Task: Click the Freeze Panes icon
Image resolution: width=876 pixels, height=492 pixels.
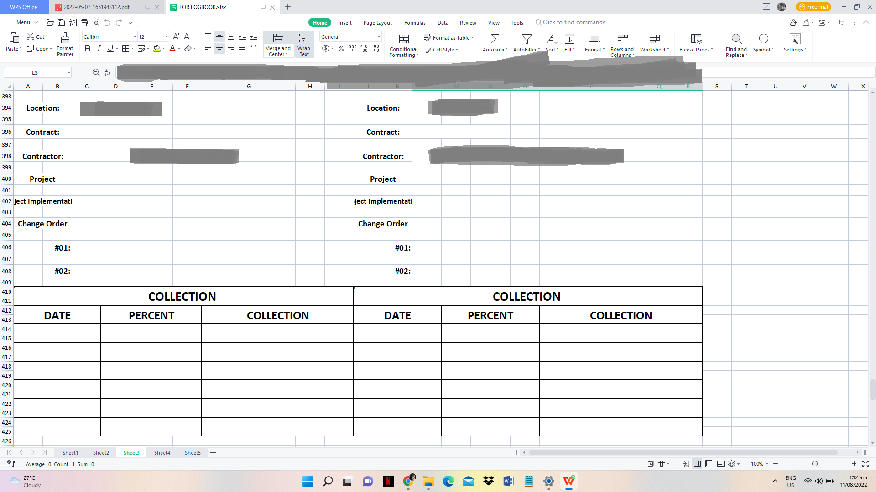Action: pyautogui.click(x=696, y=39)
